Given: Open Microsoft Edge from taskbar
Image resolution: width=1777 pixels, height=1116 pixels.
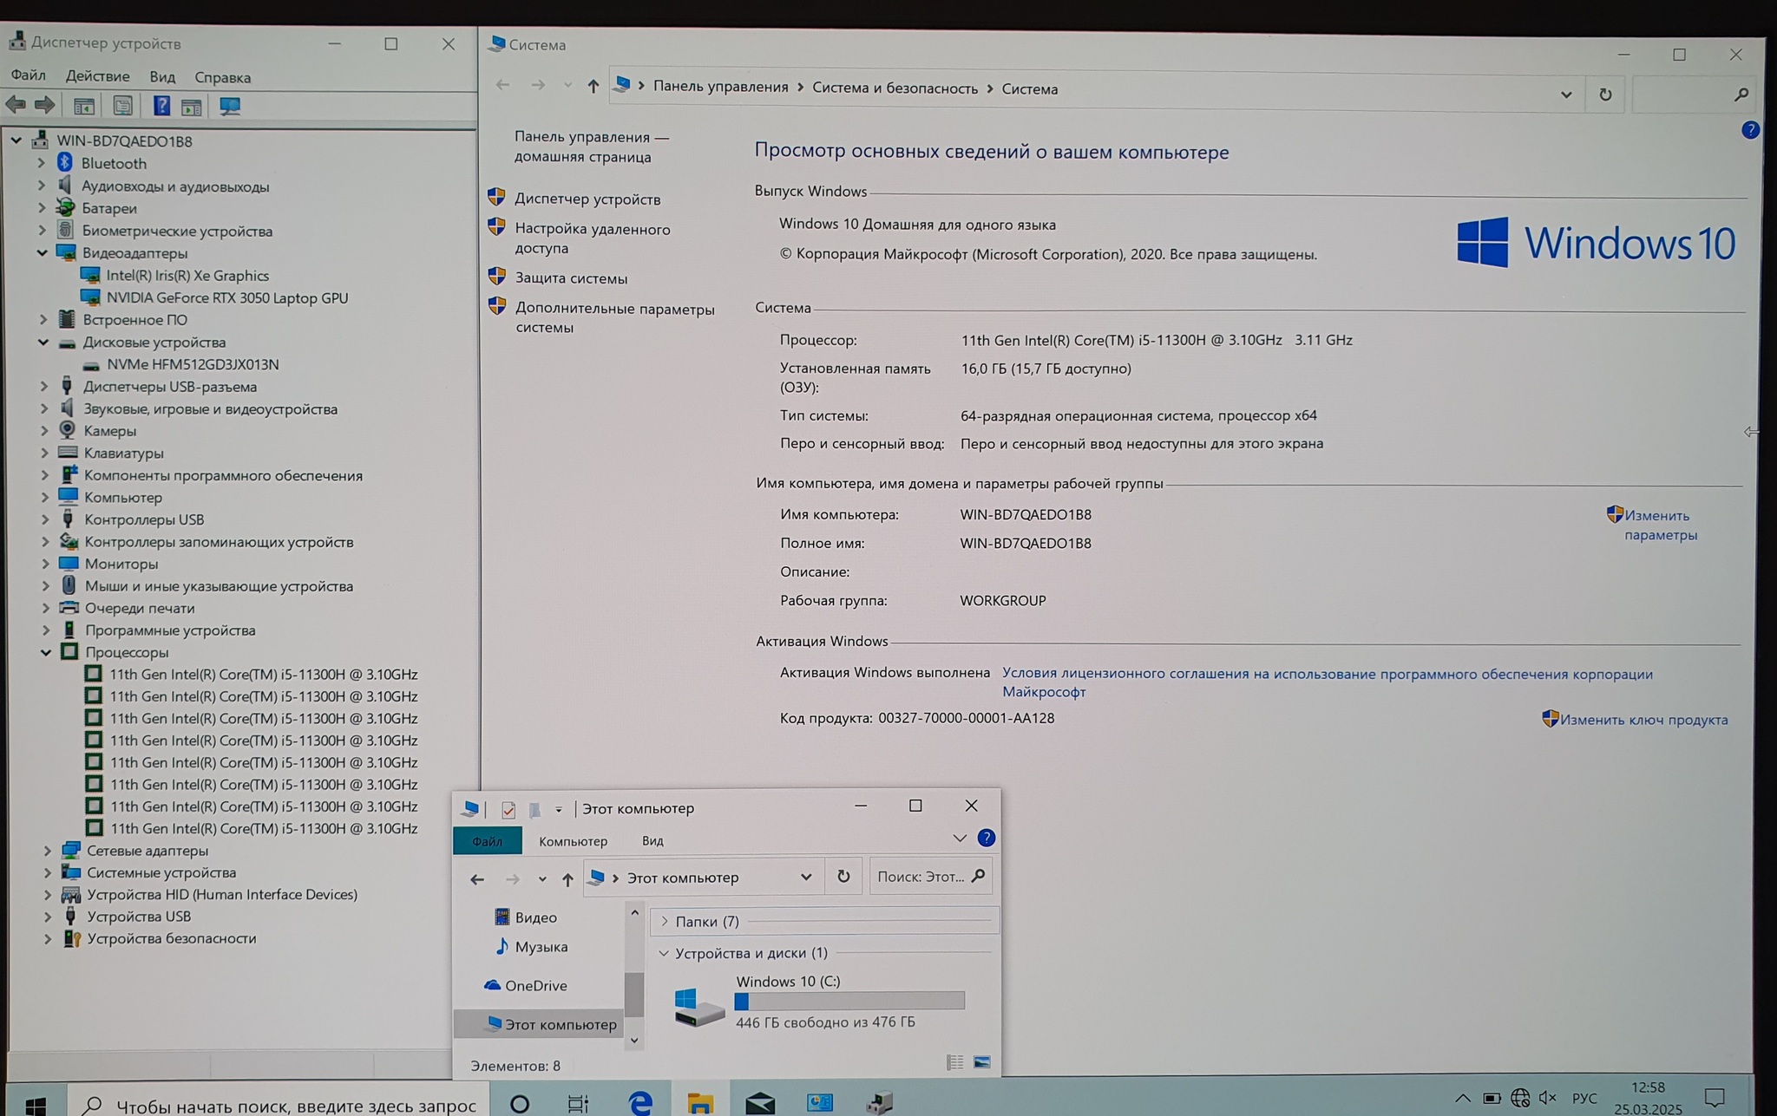Looking at the screenshot, I should (640, 1102).
